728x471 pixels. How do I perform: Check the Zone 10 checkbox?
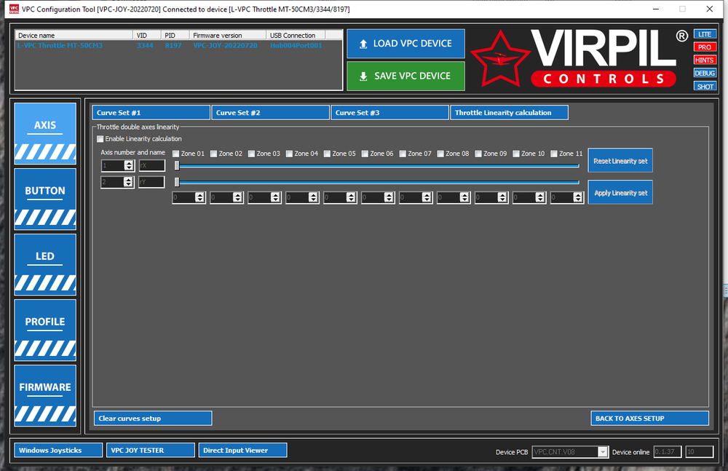516,154
